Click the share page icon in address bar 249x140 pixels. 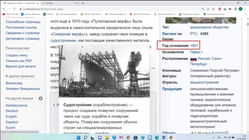coord(208,9)
